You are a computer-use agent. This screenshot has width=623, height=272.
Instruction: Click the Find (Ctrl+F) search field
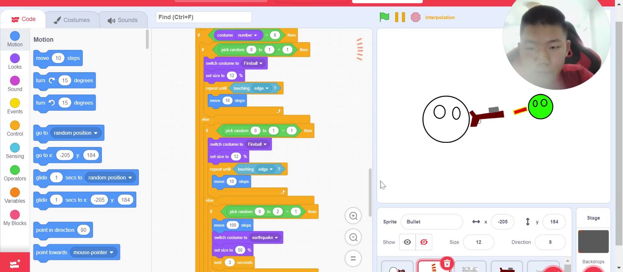(204, 17)
